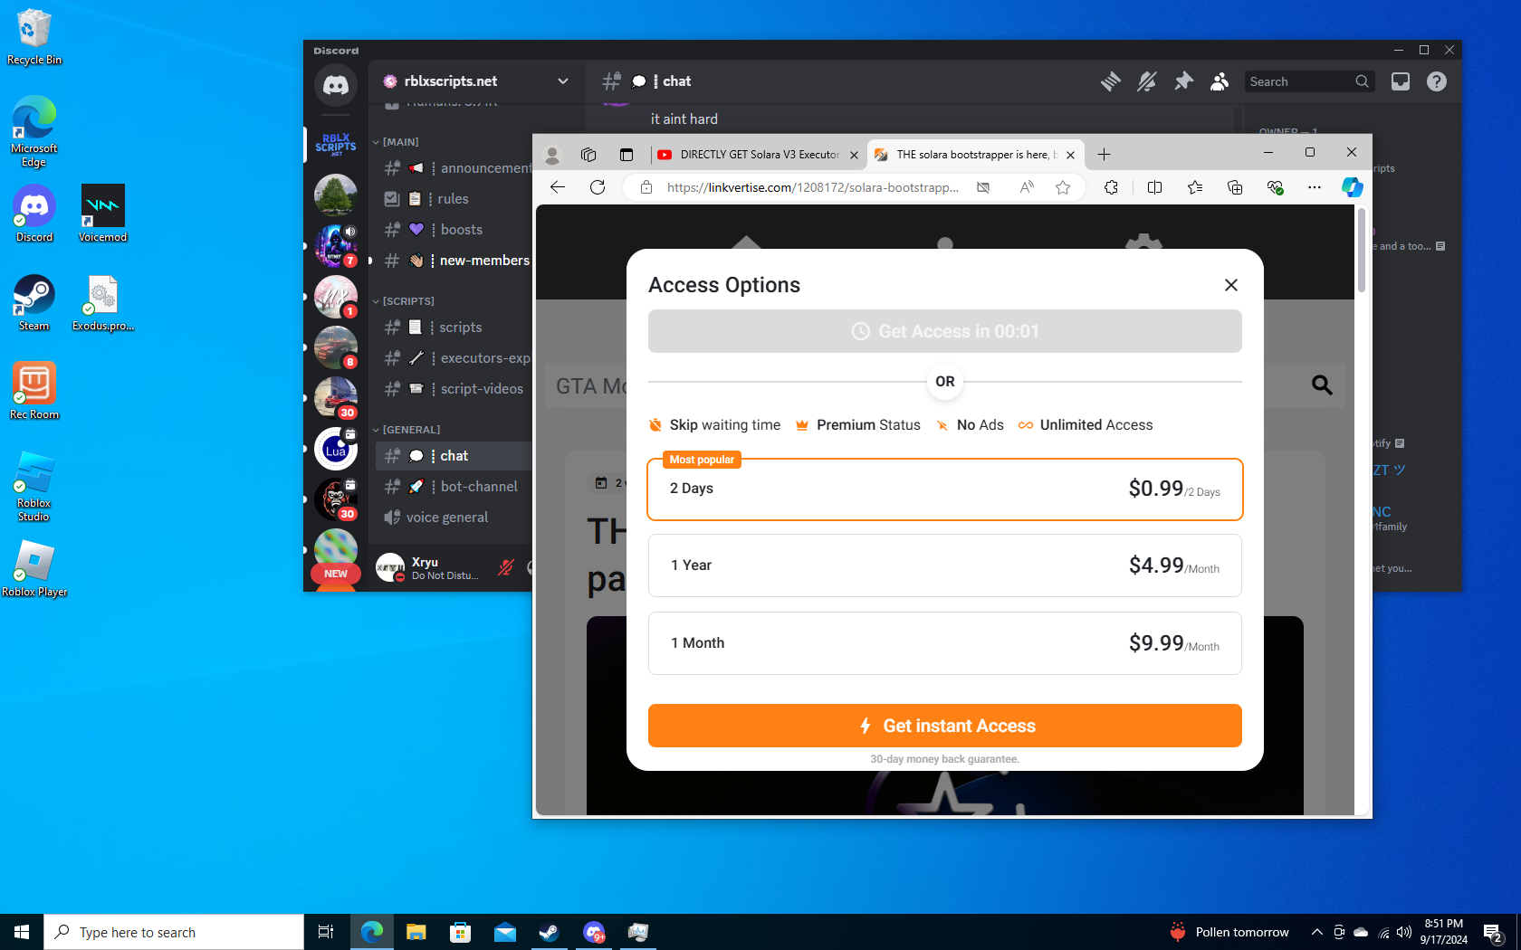The image size is (1521, 950).
Task: Click linkvertise page search magnifier
Action: (1322, 385)
